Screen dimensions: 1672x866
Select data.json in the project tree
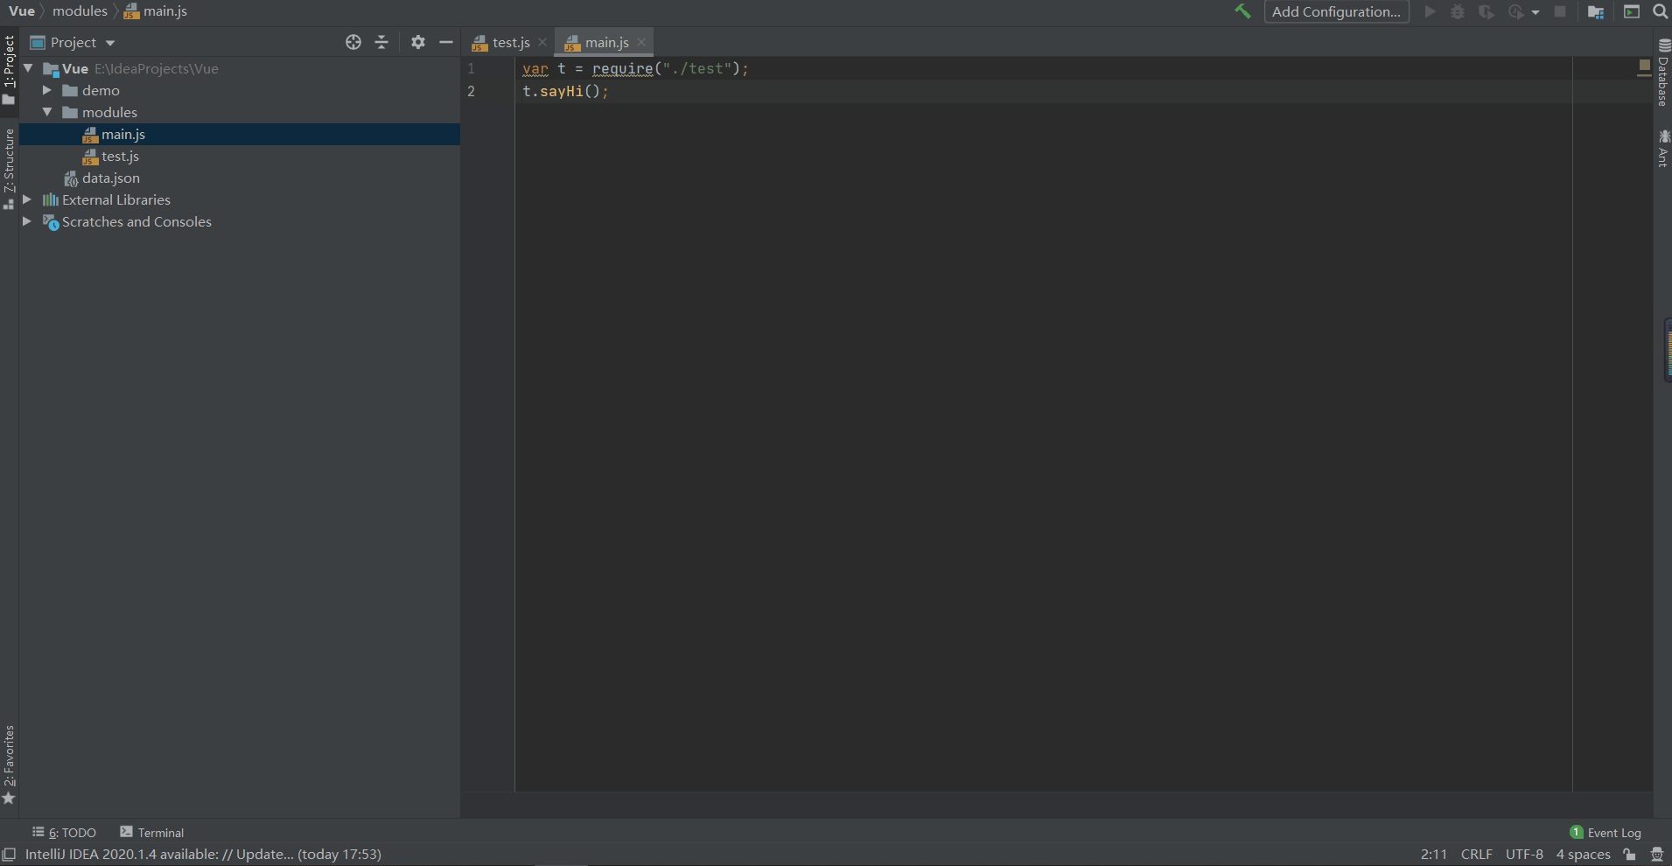coord(240,178)
